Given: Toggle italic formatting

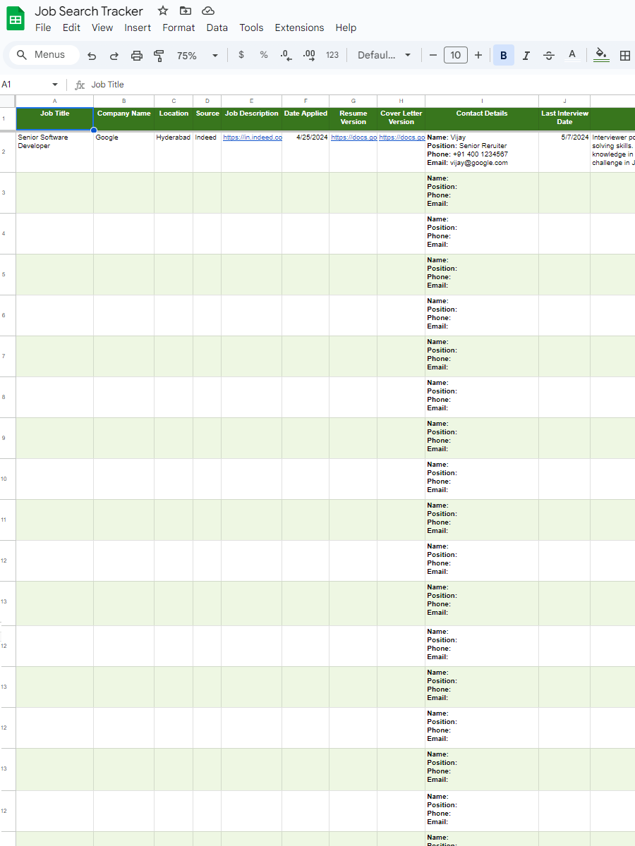Looking at the screenshot, I should [526, 56].
